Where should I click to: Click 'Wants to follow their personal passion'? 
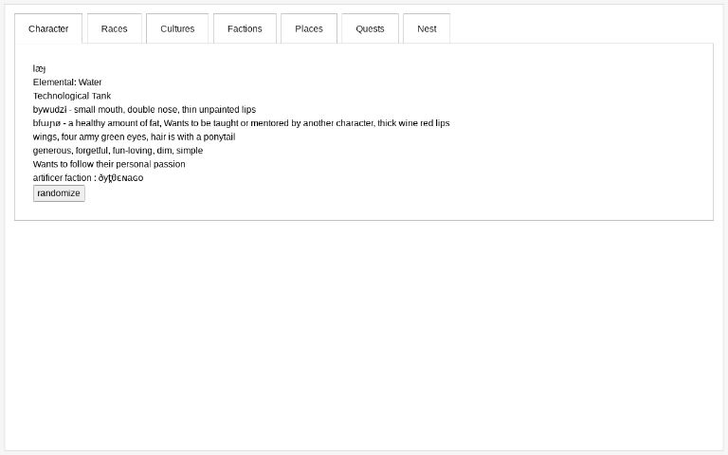tap(109, 164)
